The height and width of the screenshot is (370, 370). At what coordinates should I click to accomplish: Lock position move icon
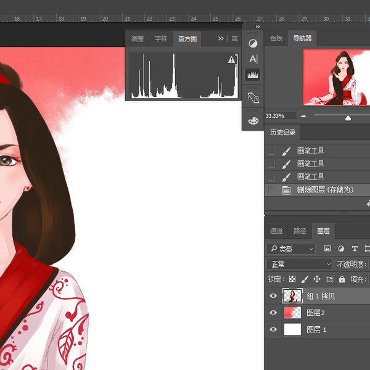tap(317, 279)
